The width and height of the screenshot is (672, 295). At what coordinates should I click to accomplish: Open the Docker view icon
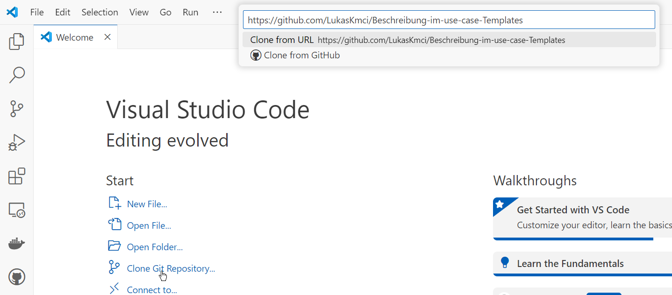coord(17,243)
